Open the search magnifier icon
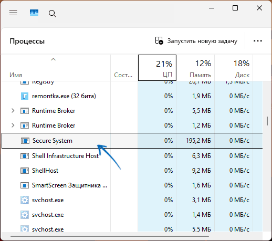Screen dimensions: 272x241 (53, 14)
